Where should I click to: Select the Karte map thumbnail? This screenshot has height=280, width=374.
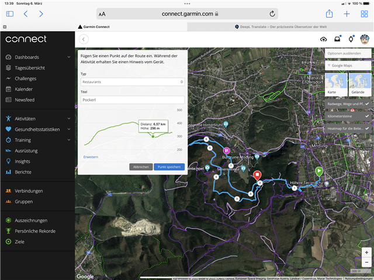click(x=336, y=85)
